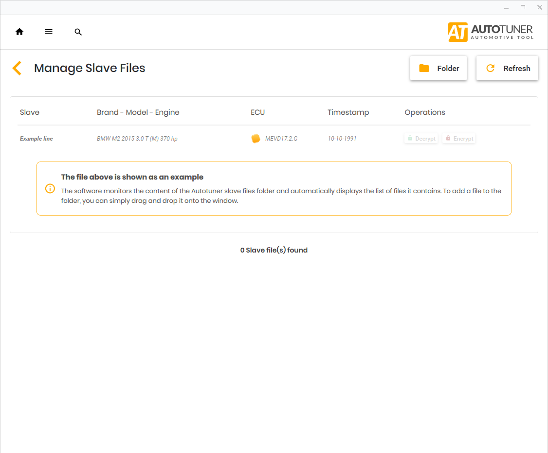Click the 10-10-1991 timestamp cell
548x453 pixels.
(342, 139)
